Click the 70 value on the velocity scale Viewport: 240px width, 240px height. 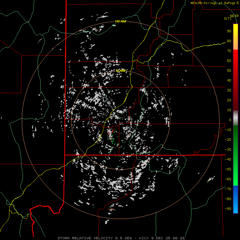pyautogui.click(x=229, y=51)
